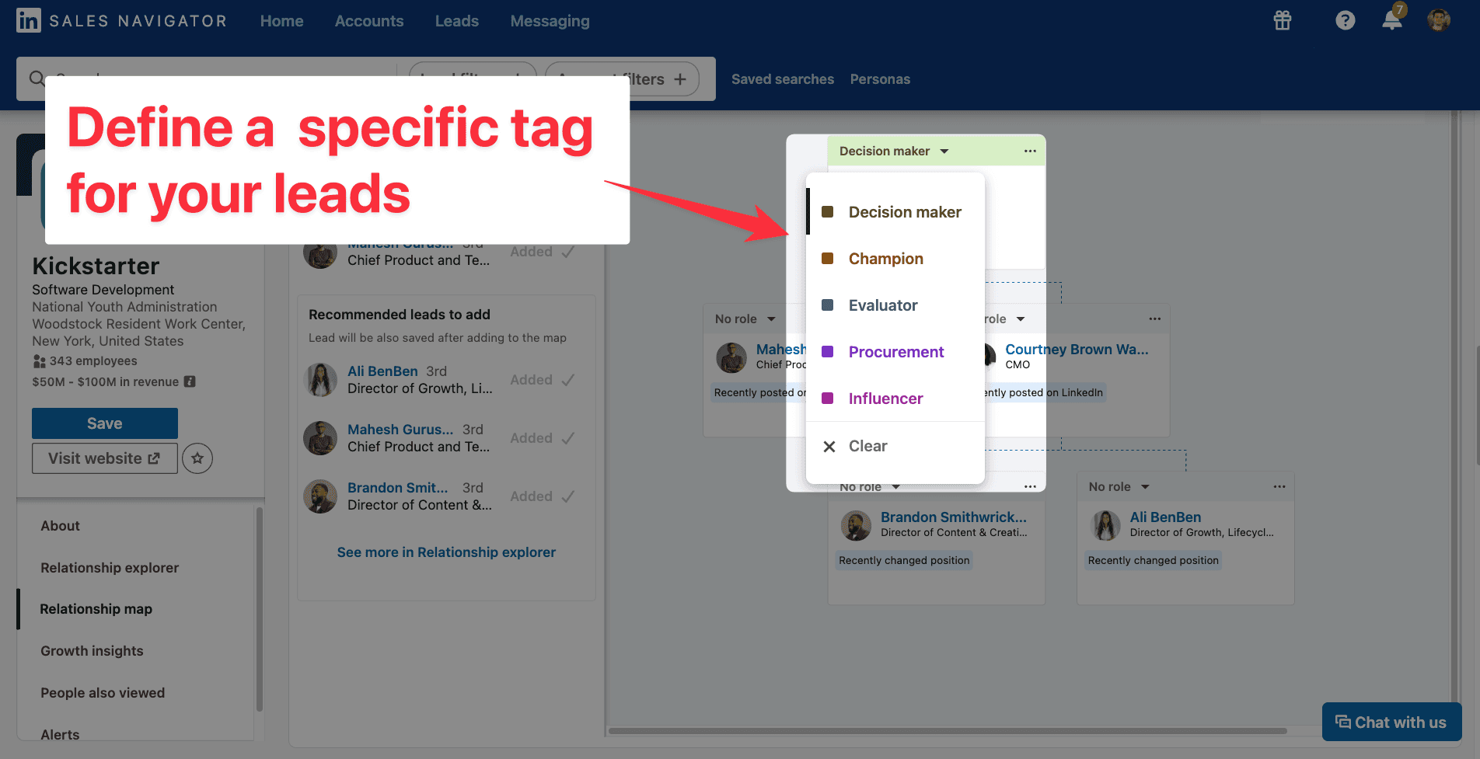Open more options on Ali BenBen map card
Screen dimensions: 1480x759
(1279, 486)
